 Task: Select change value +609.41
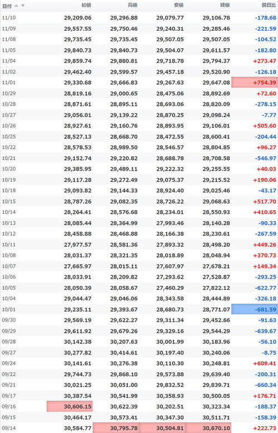pyautogui.click(x=265, y=363)
